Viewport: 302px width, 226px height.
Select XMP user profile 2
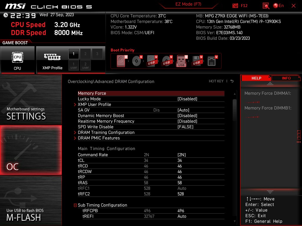85,65
